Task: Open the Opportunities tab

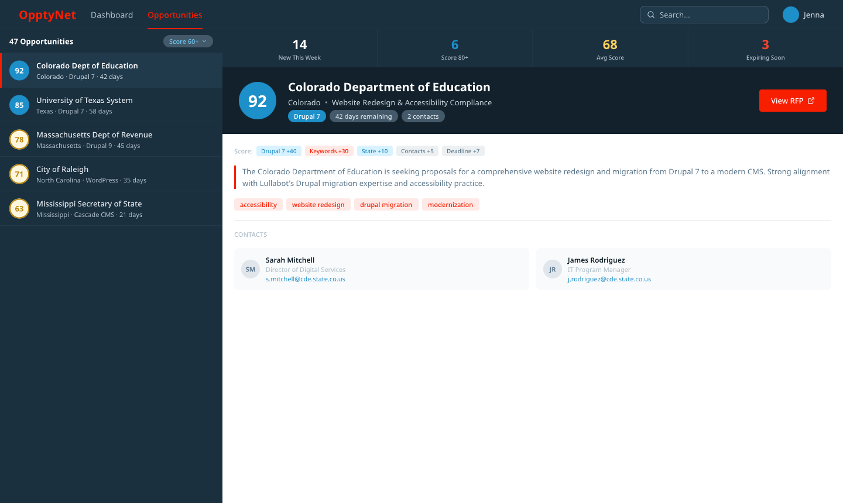Action: click(174, 15)
